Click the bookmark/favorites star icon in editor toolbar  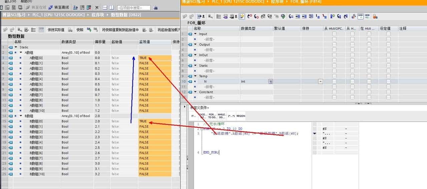pos(242,16)
